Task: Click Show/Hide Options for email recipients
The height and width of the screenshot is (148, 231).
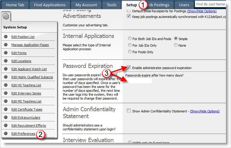Action: pos(202,11)
